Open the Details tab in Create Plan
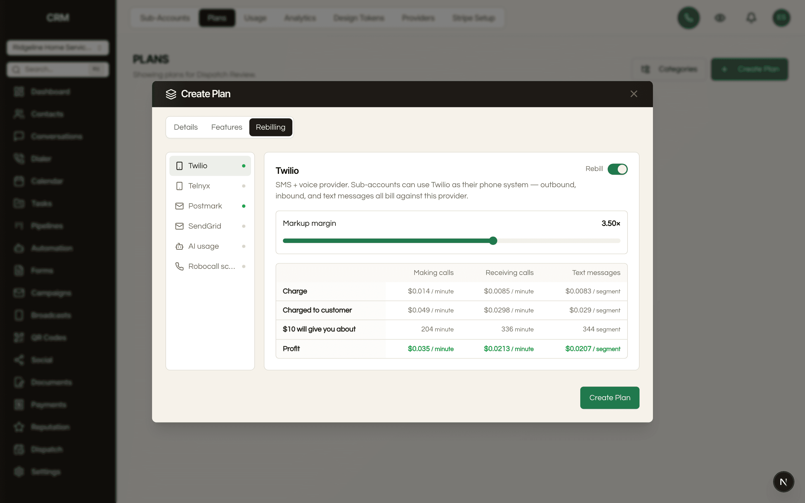805x503 pixels. pyautogui.click(x=186, y=127)
